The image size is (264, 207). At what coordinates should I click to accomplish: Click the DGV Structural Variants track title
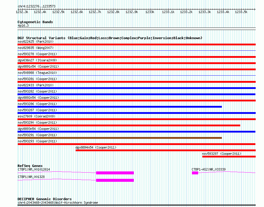point(110,38)
